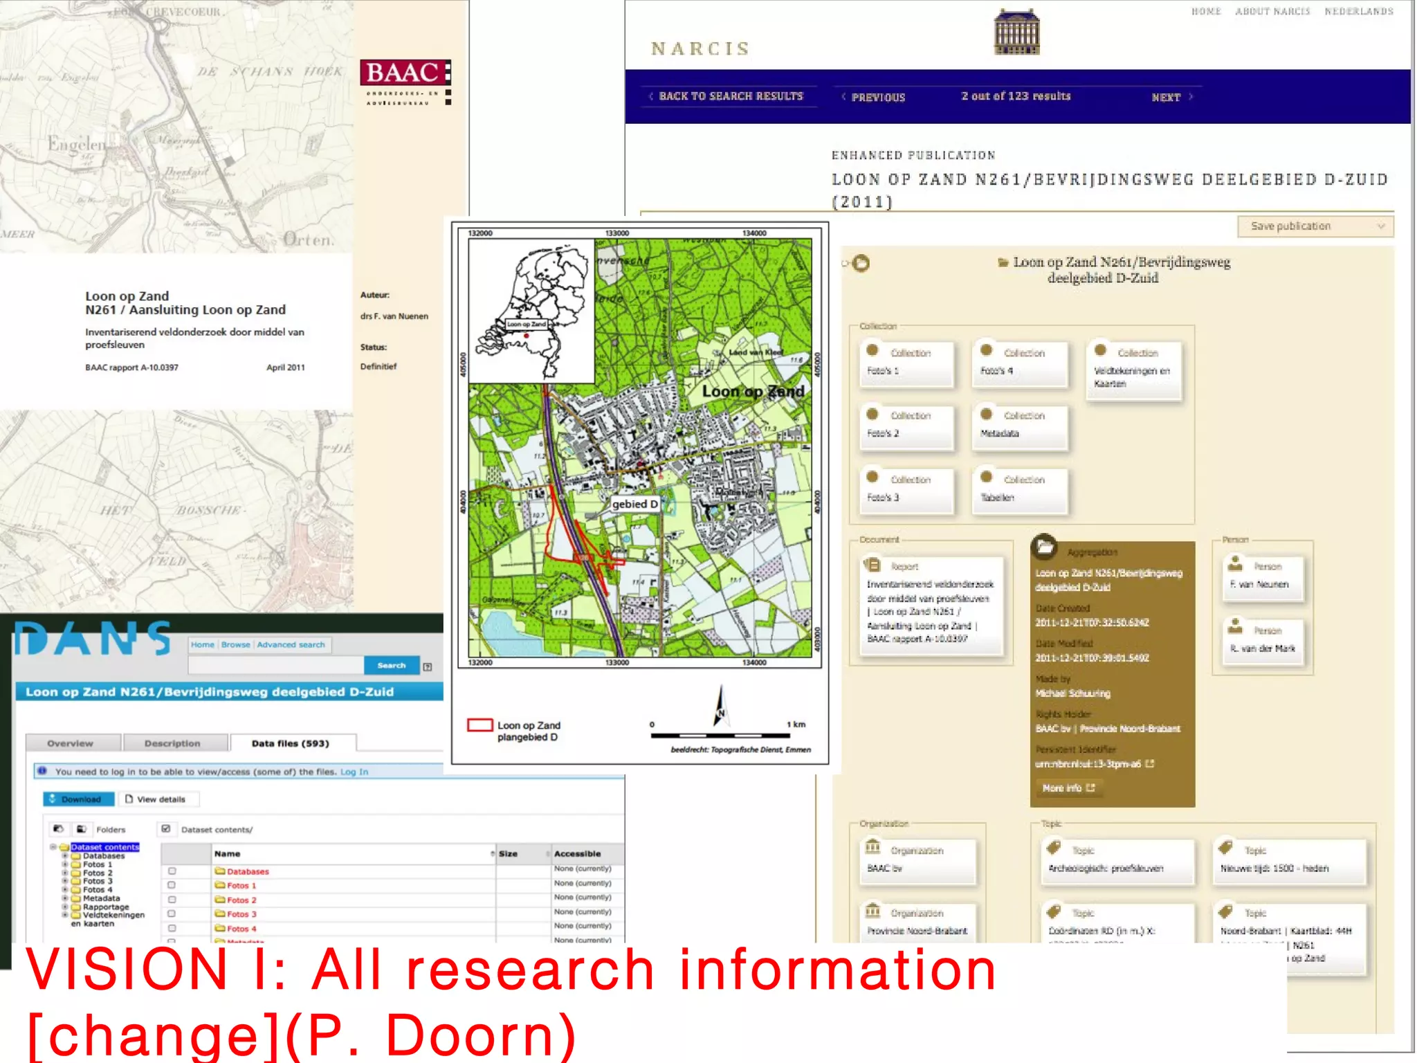
Task: Click the round folder icon beside publication title
Action: click(861, 263)
